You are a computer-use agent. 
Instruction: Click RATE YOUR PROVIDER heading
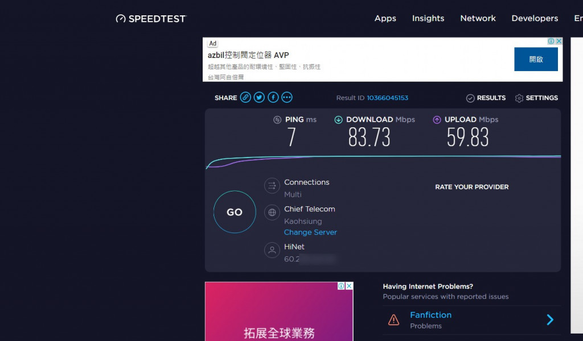pos(472,187)
